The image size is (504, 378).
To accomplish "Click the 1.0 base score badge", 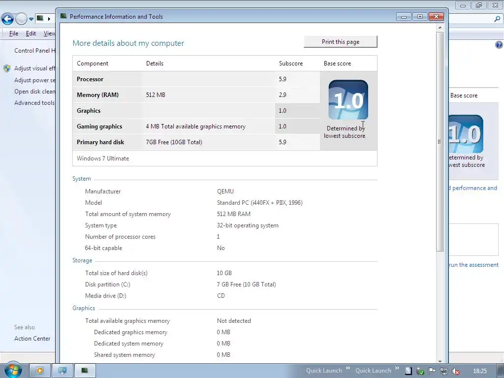I will point(348,99).
